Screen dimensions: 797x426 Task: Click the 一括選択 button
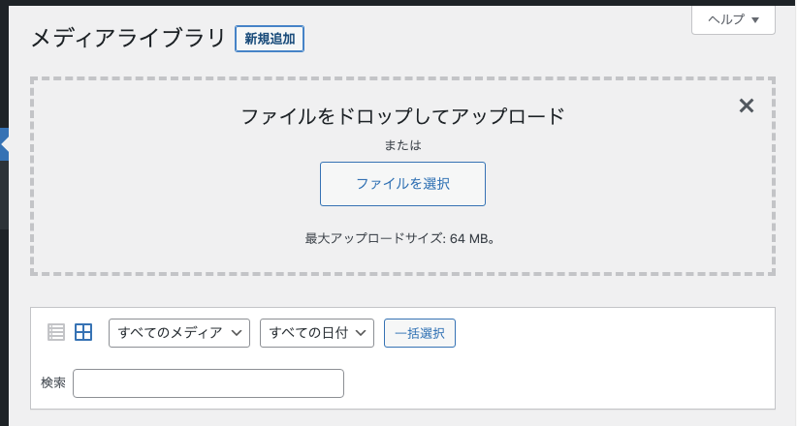click(420, 333)
